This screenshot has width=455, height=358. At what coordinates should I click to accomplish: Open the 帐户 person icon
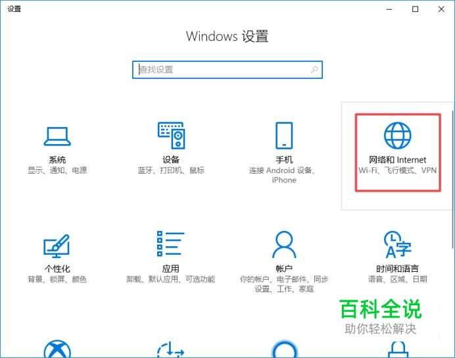pyautogui.click(x=284, y=244)
